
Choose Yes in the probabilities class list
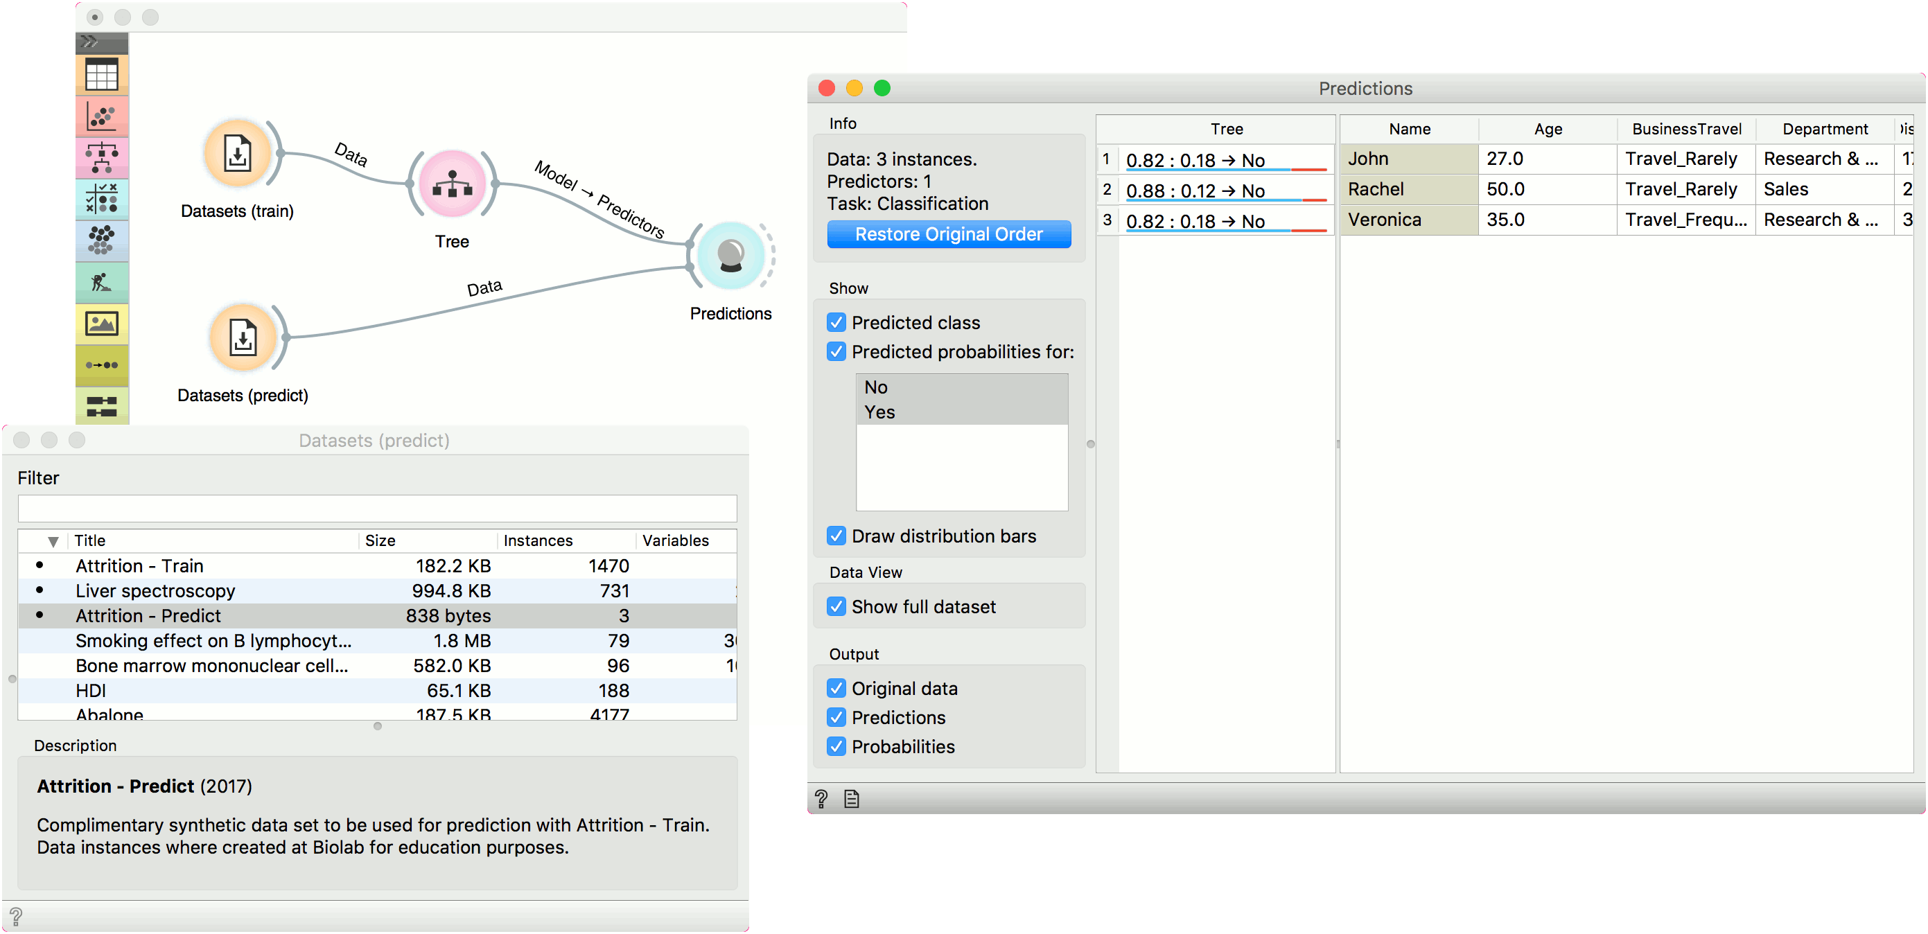point(879,412)
